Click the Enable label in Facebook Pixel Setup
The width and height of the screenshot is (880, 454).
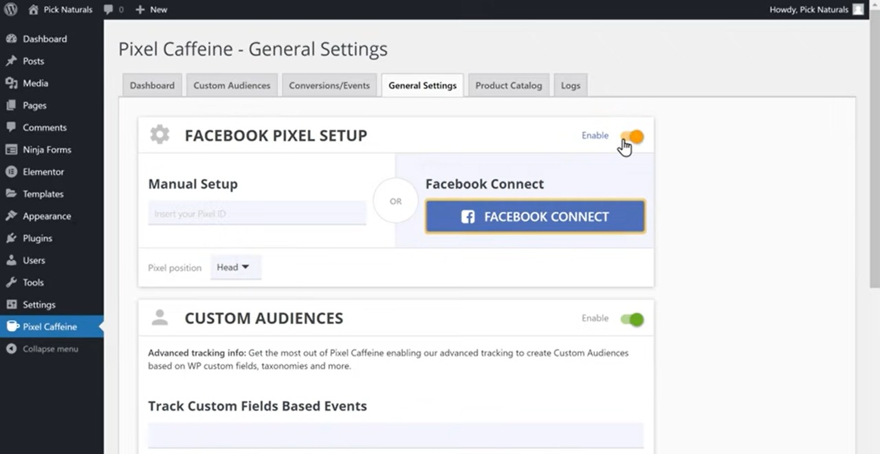(595, 136)
